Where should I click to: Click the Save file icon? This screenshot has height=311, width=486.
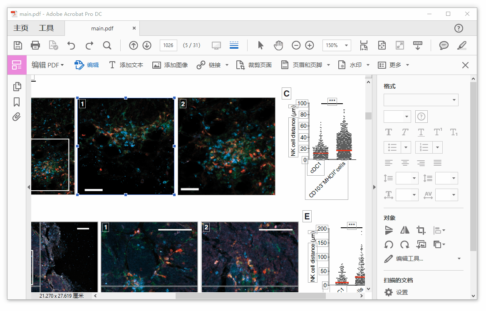(18, 45)
